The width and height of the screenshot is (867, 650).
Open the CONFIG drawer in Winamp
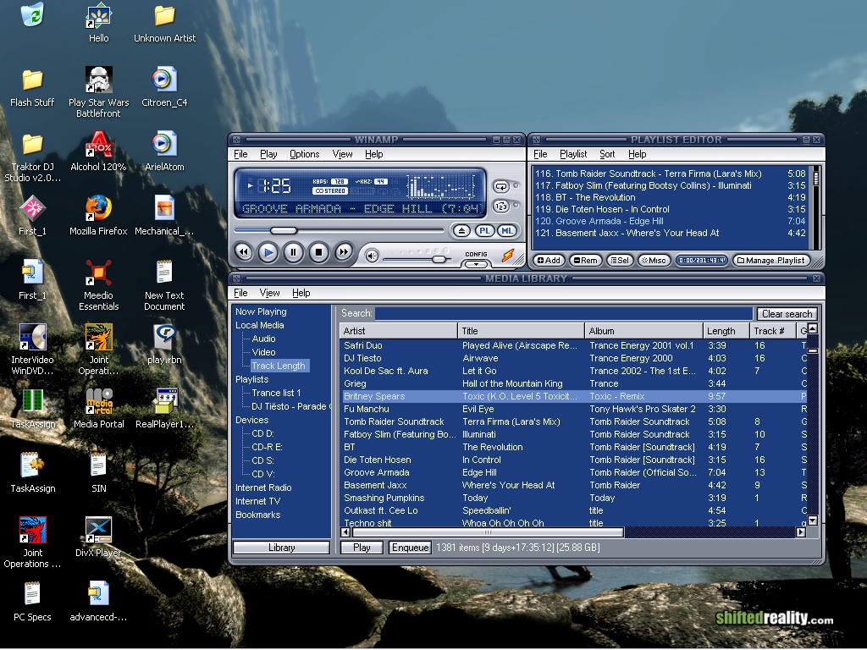476,261
